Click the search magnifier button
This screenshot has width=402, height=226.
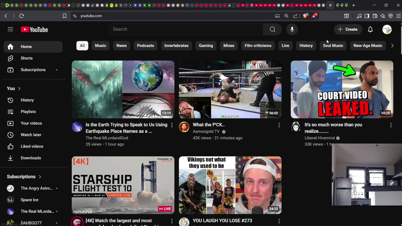pyautogui.click(x=272, y=29)
